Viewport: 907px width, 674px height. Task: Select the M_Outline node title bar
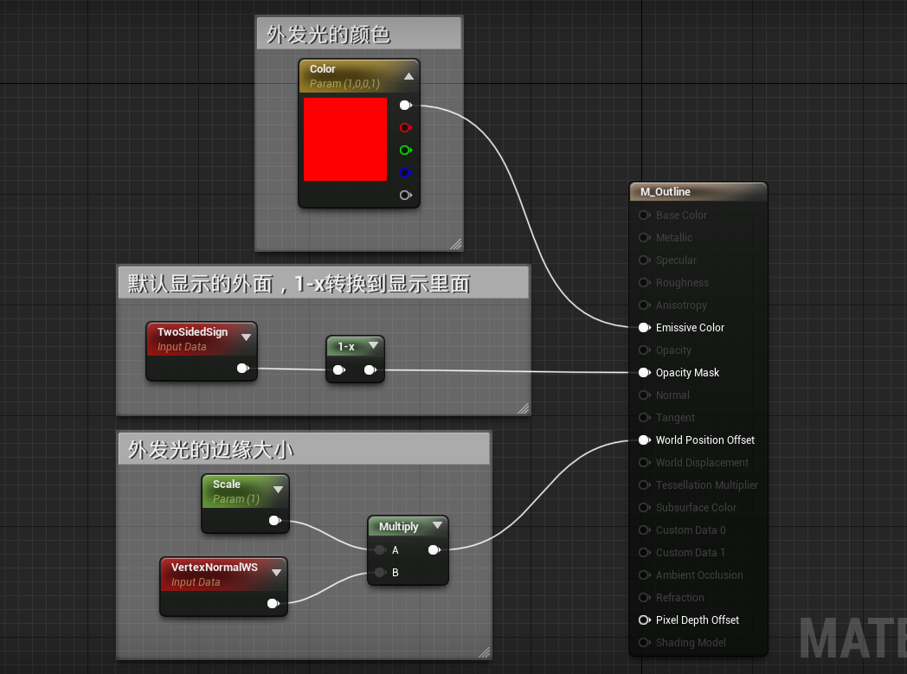pos(698,191)
